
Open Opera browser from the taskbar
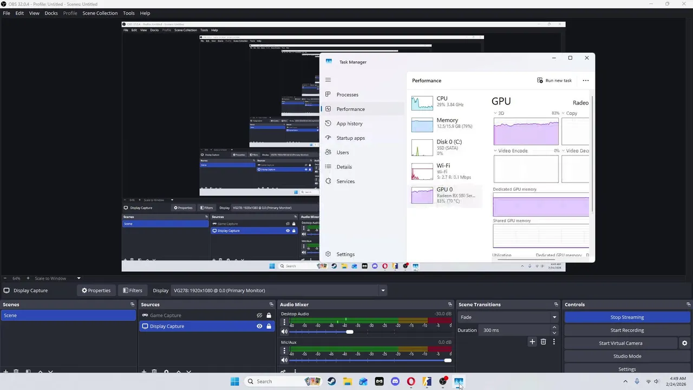coord(411,381)
